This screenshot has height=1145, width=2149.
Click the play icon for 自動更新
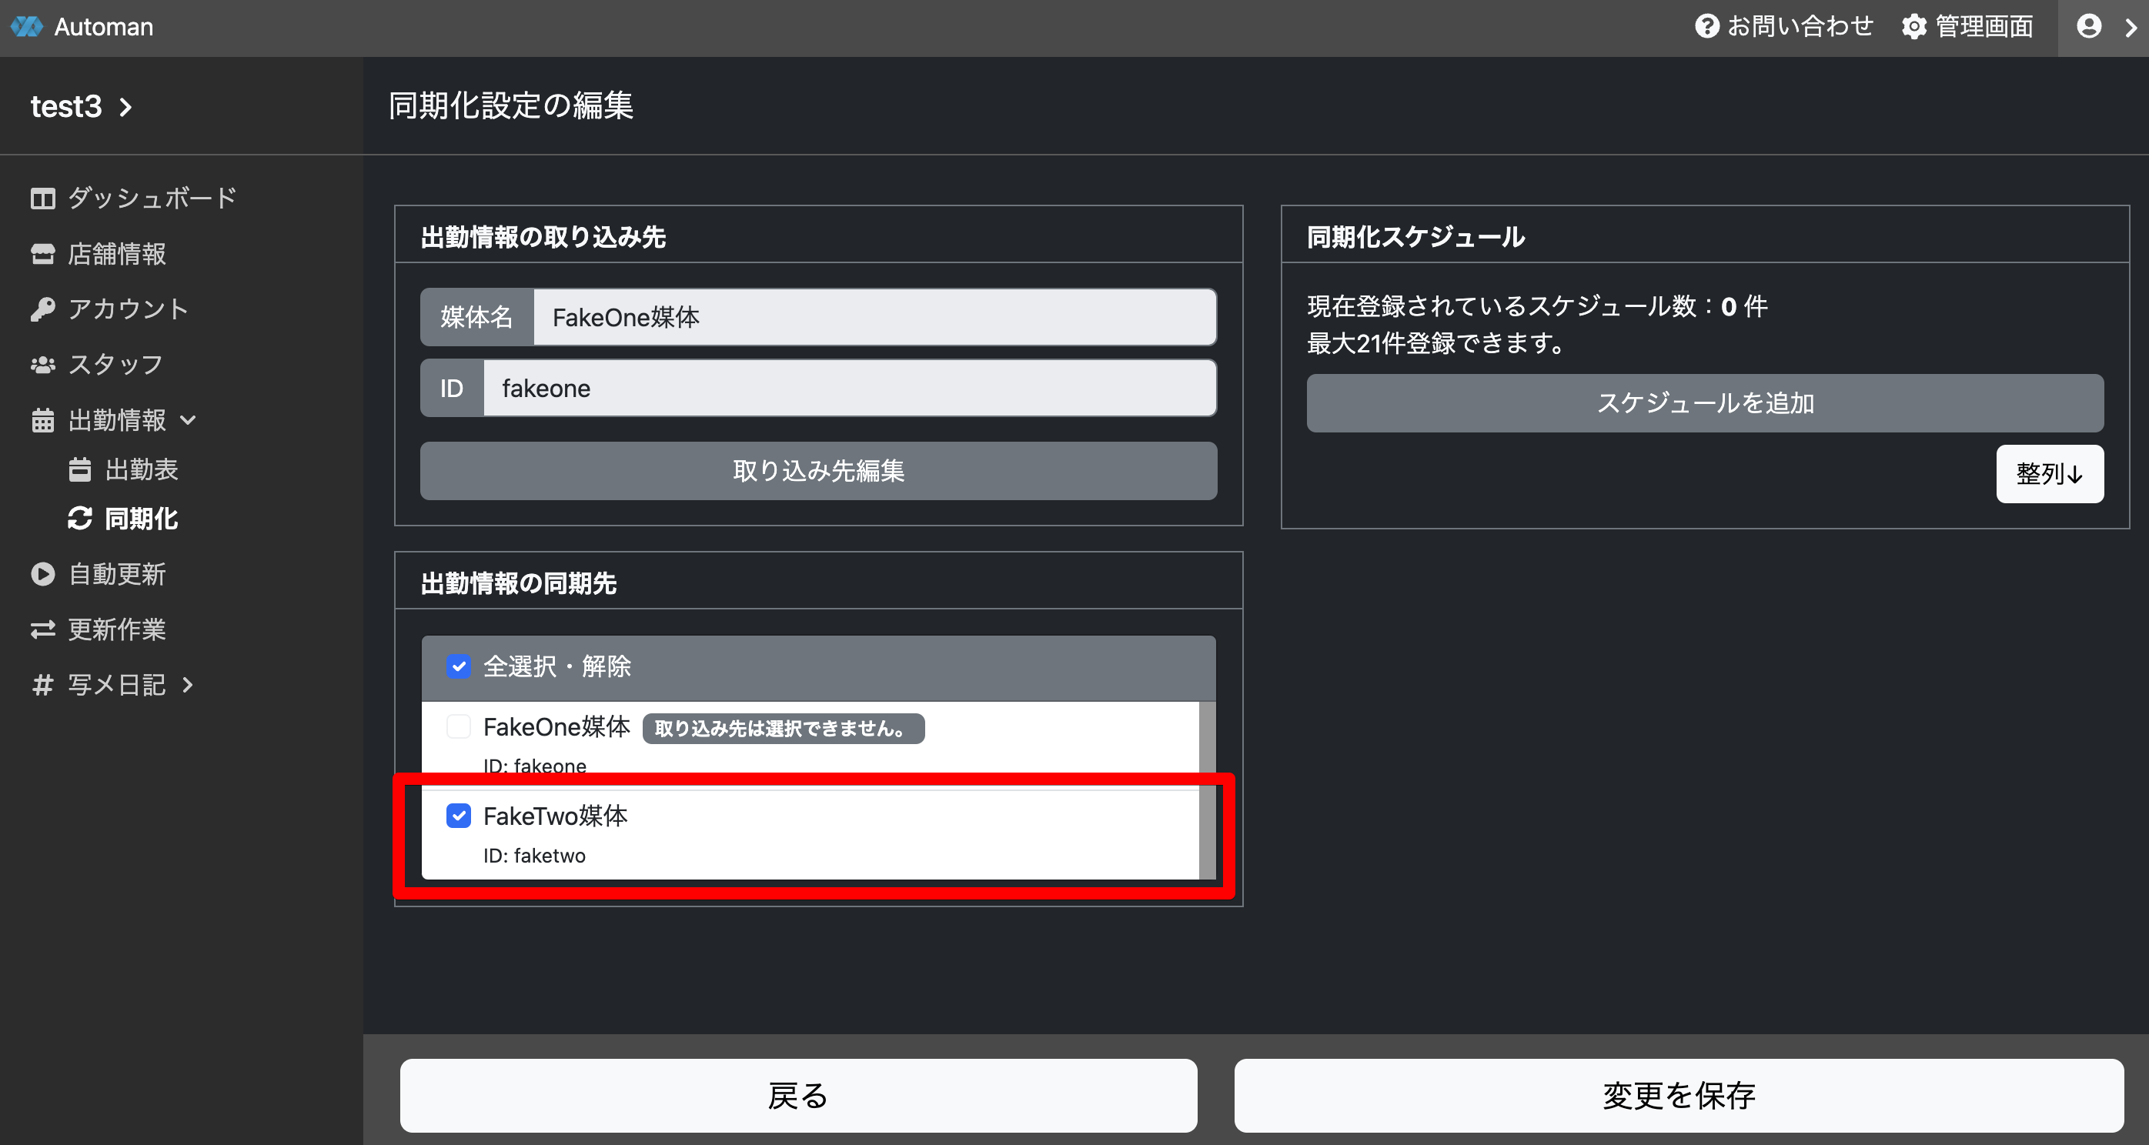(42, 574)
